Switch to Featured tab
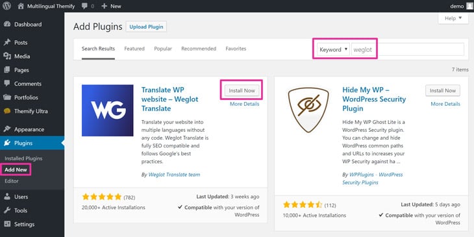474x237 pixels. (134, 49)
